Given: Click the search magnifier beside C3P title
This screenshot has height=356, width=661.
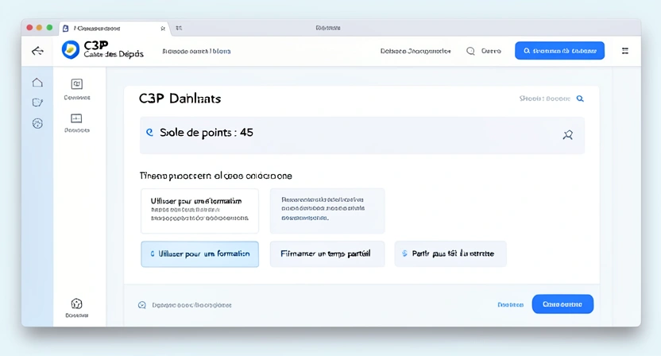Looking at the screenshot, I should [580, 99].
